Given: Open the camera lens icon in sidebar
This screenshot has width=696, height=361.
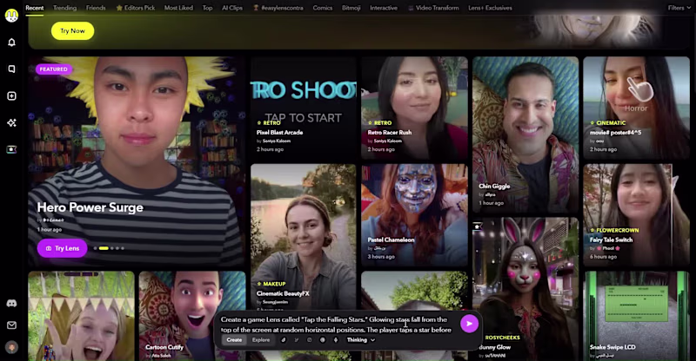Looking at the screenshot, I should (x=11, y=149).
